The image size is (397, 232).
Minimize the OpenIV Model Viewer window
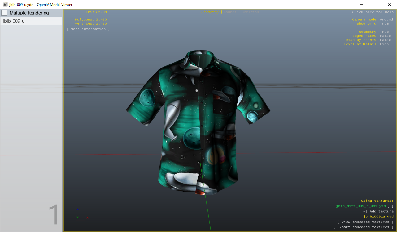(361, 5)
